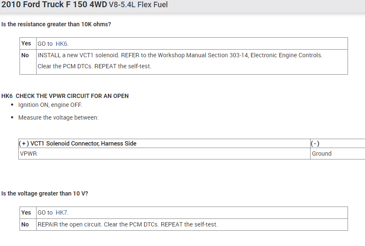365x246 pixels.
Task: Open the HK6 link in the resistance table
Action: (62, 44)
